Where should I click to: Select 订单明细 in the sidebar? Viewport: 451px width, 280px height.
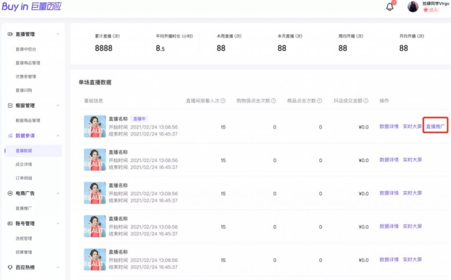click(x=24, y=178)
